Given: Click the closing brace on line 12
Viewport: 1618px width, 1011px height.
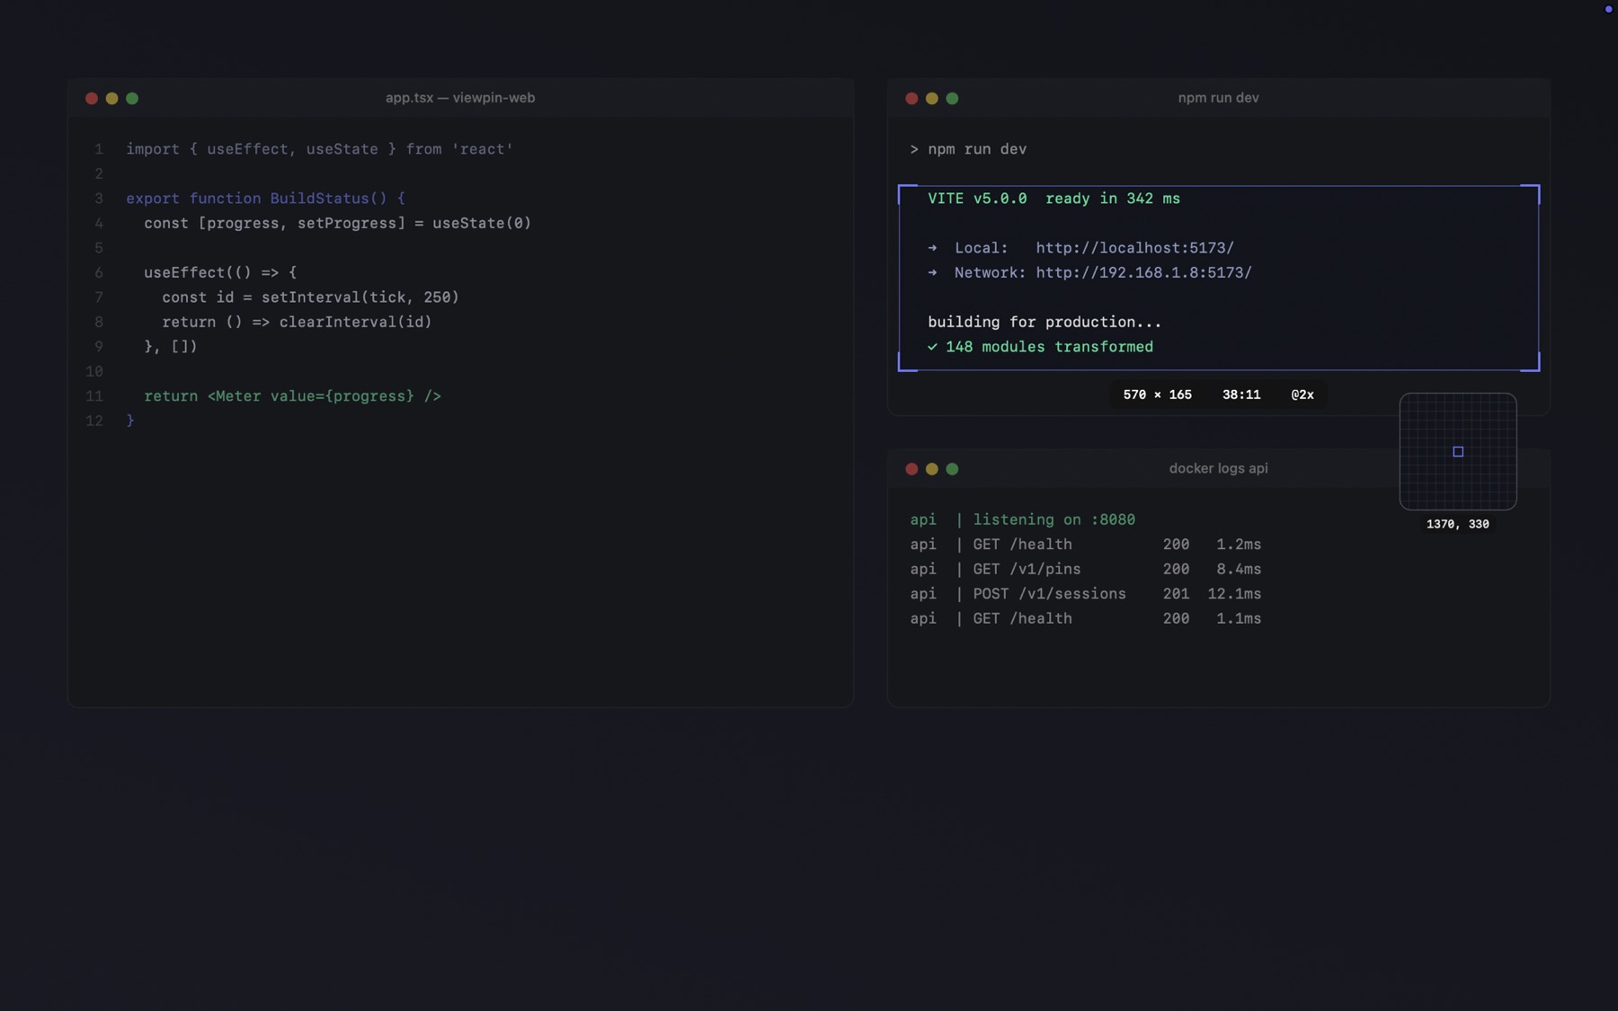Looking at the screenshot, I should point(130,421).
